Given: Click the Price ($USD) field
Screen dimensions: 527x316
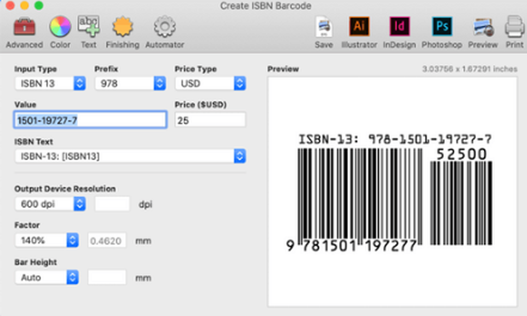Looking at the screenshot, I should coord(210,120).
